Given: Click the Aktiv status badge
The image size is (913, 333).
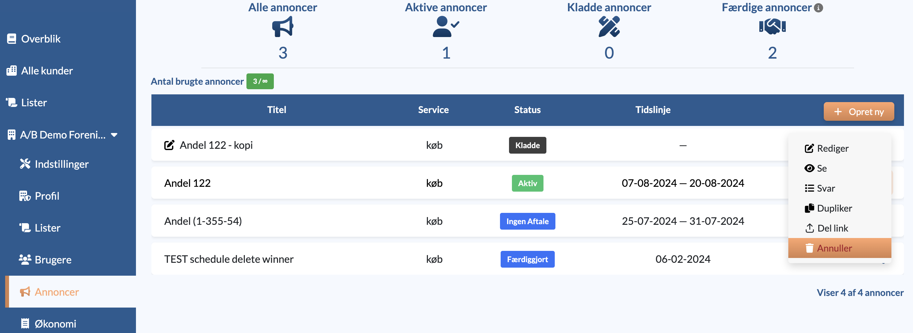Looking at the screenshot, I should coord(527,183).
